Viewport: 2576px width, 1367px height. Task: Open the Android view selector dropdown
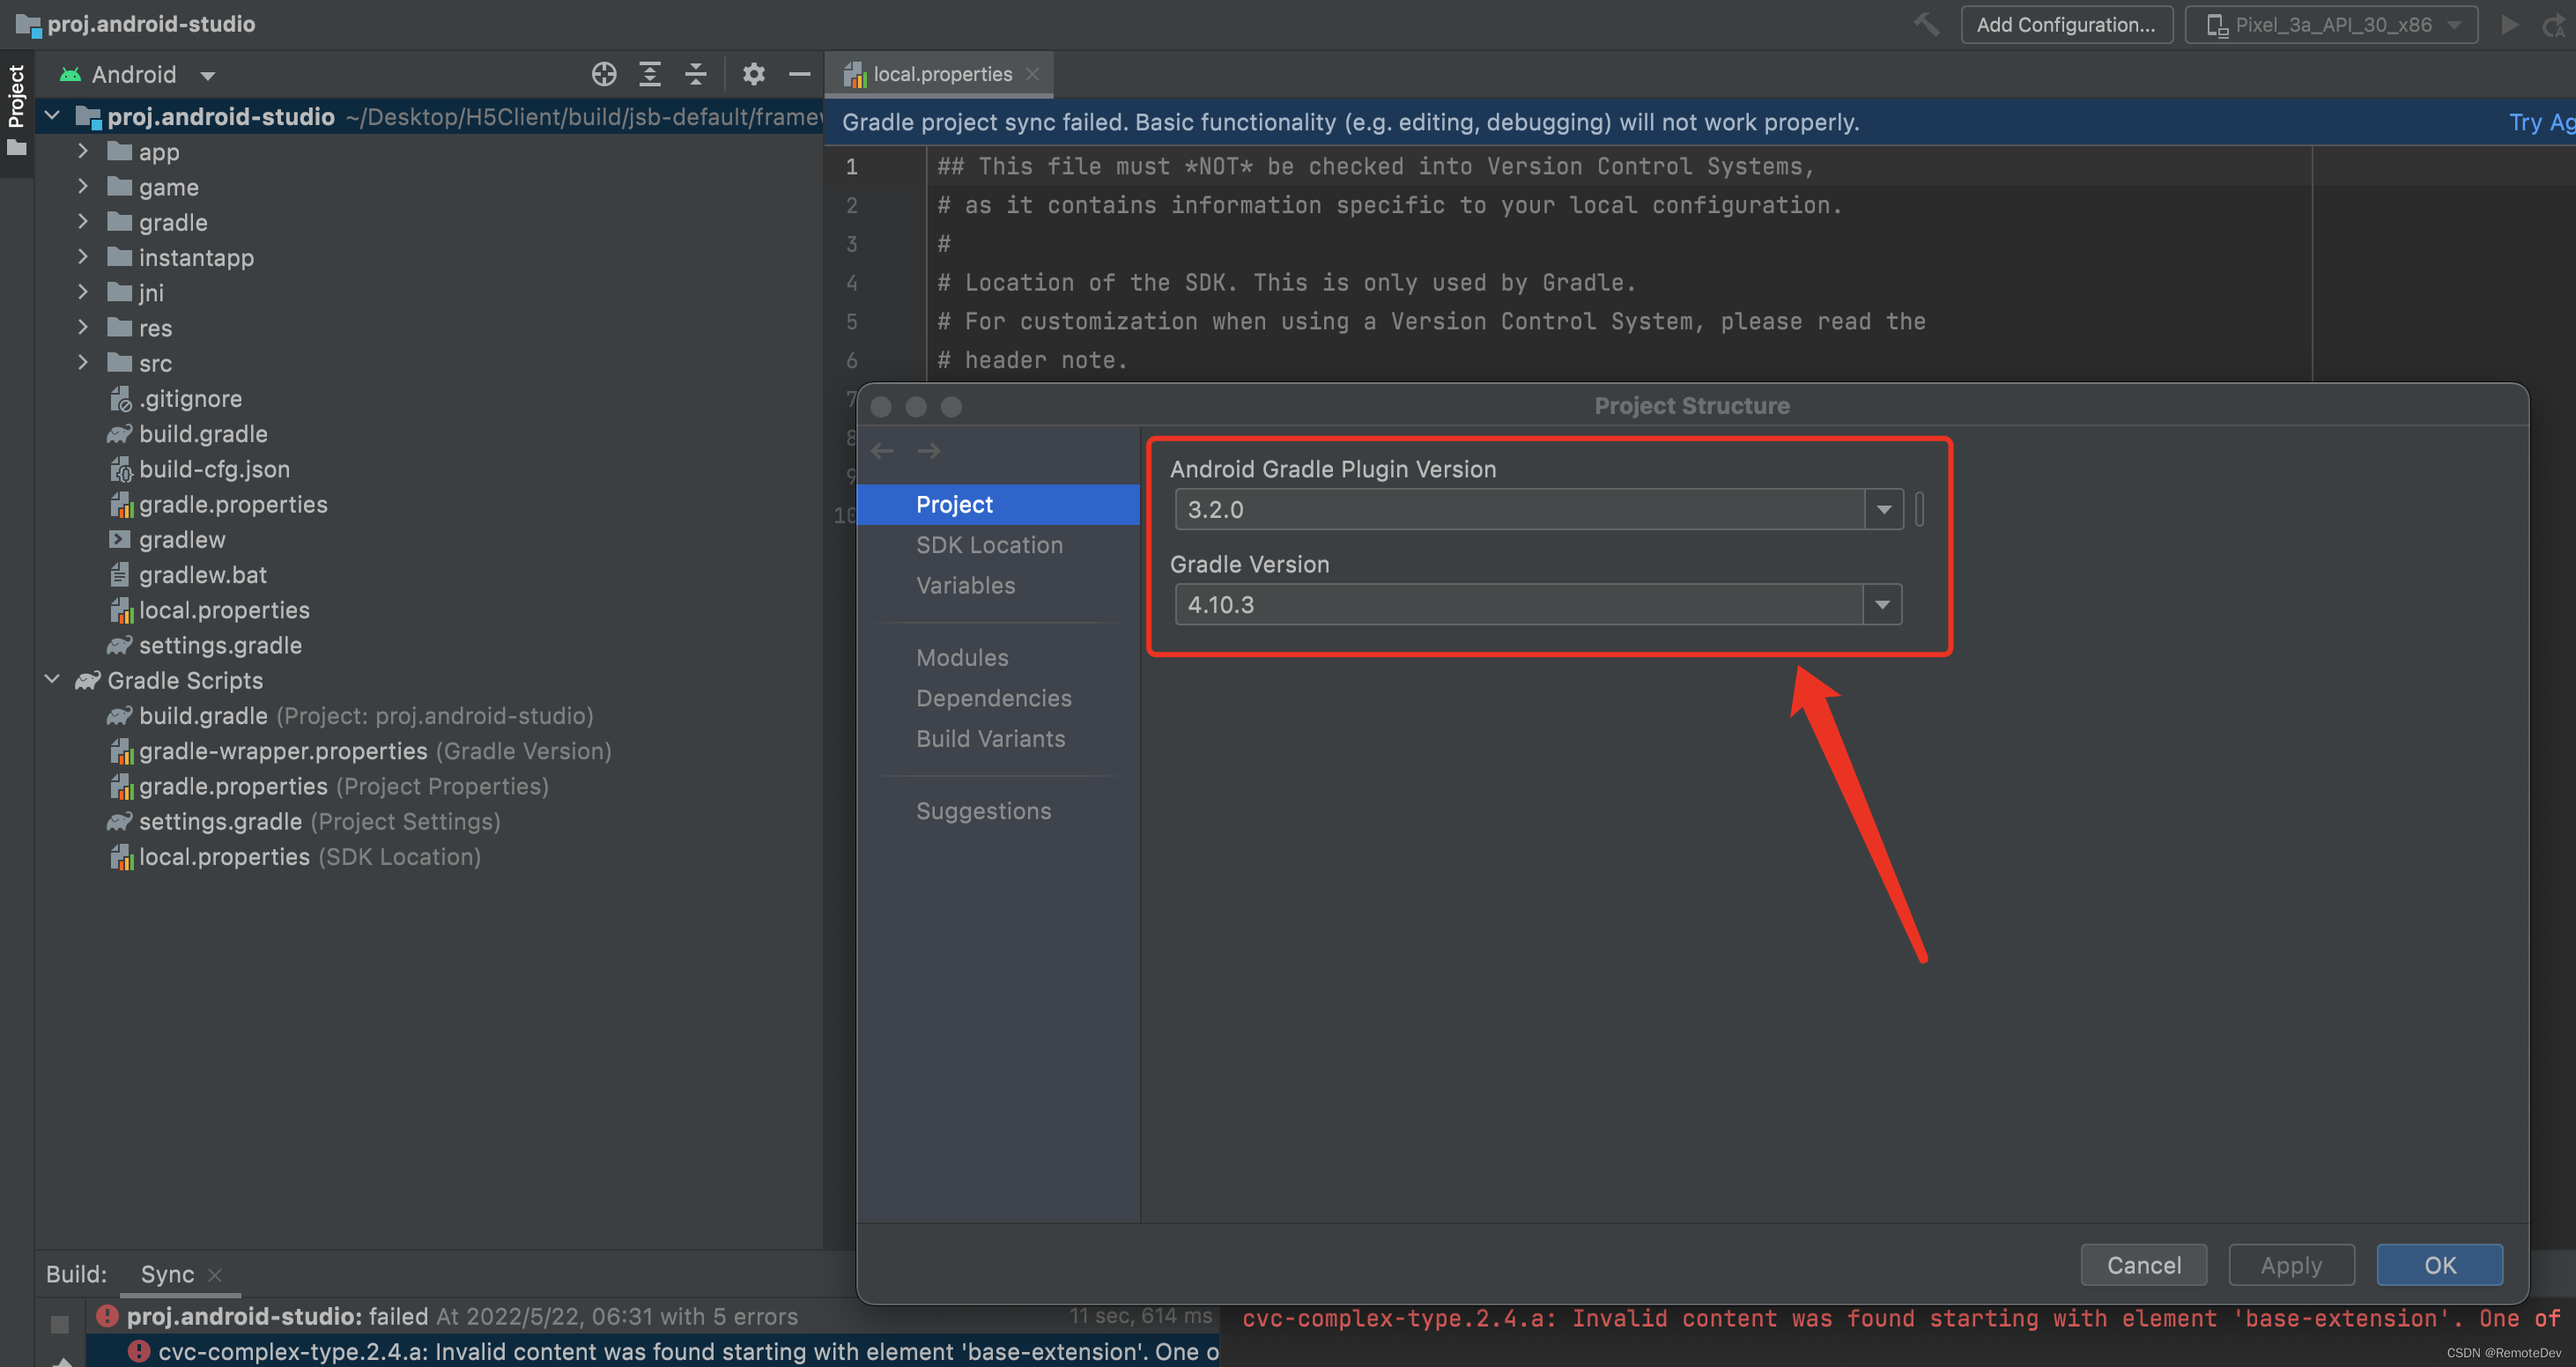click(207, 76)
